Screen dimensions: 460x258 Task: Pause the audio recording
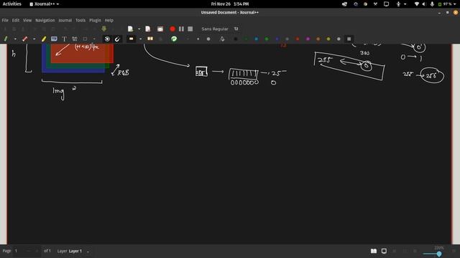coord(181,29)
